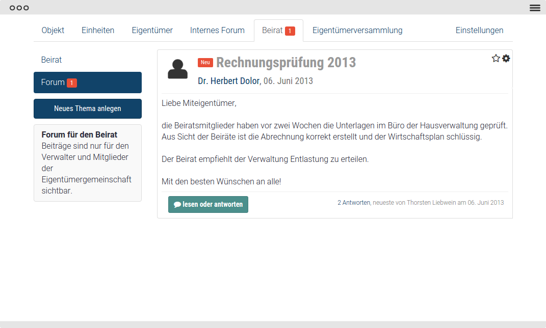Click the Beirat sidebar link
This screenshot has width=546, height=328.
tap(51, 60)
